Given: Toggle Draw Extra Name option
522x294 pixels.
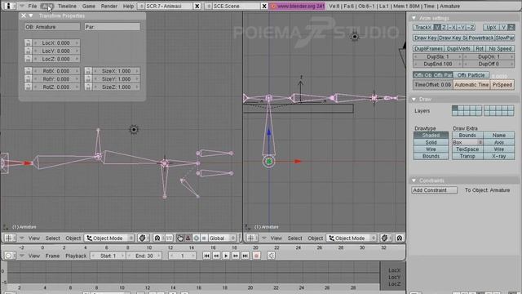Looking at the screenshot, I should (x=498, y=136).
